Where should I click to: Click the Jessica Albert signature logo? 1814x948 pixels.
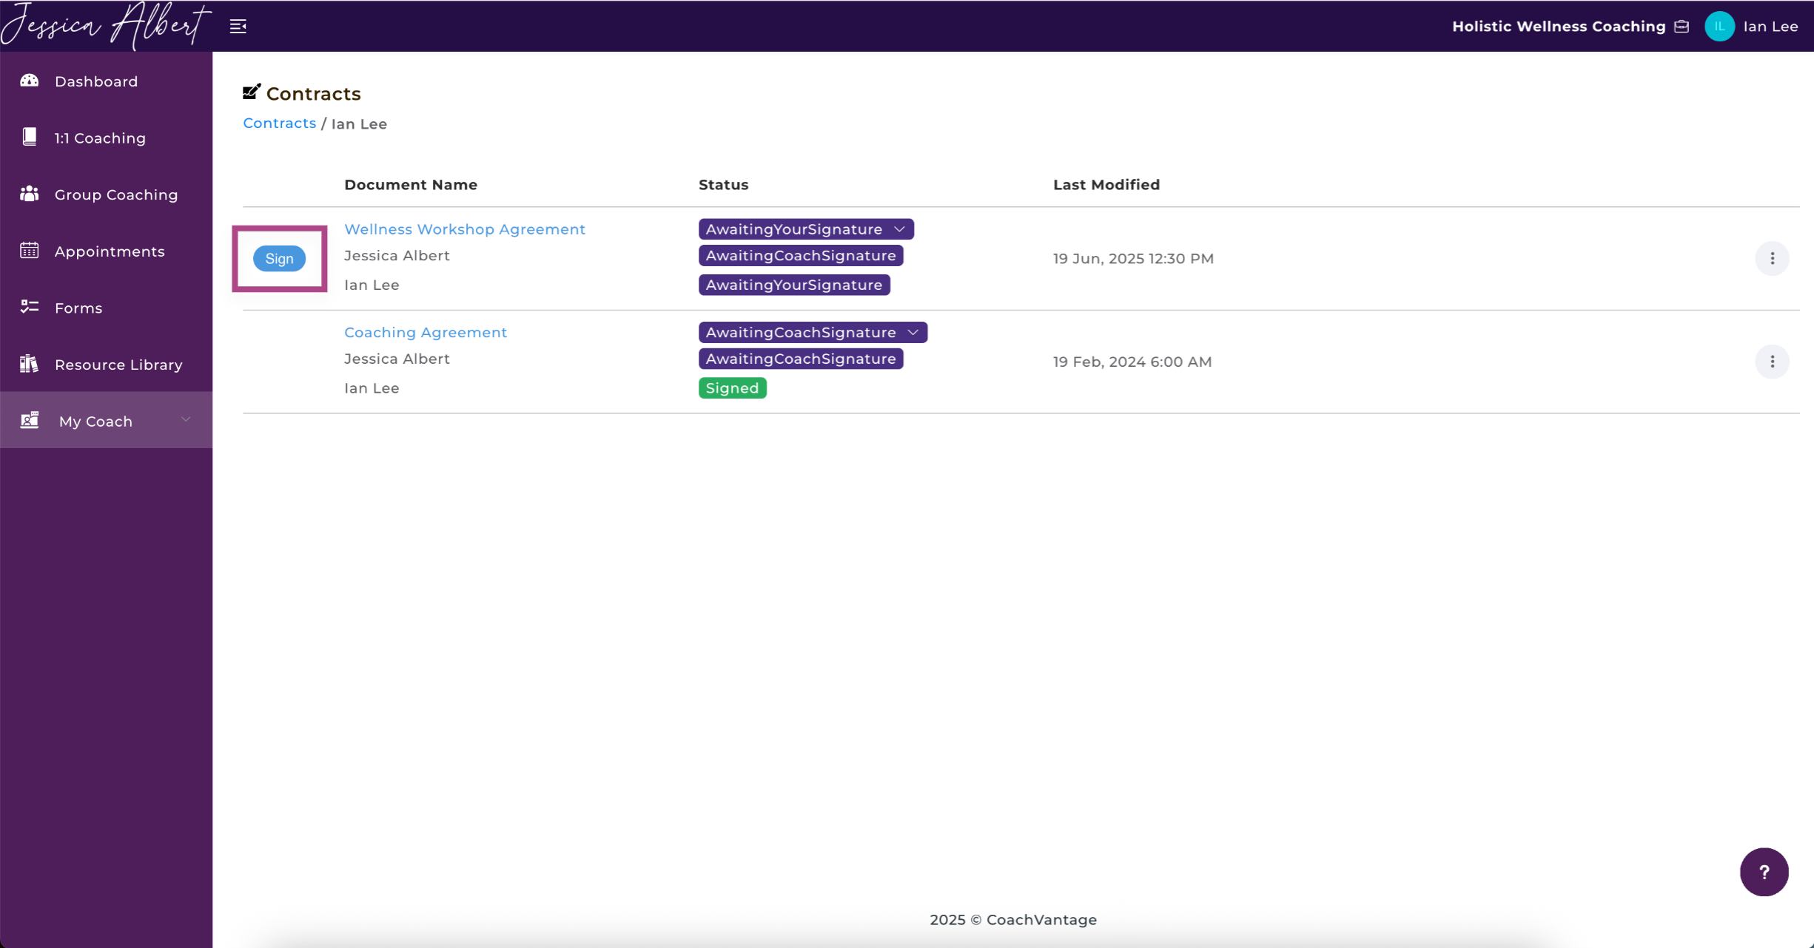tap(106, 26)
